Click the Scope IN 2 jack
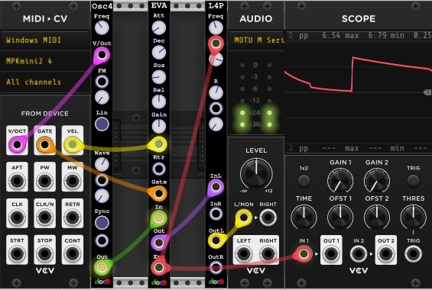The image size is (432, 290). pyautogui.click(x=358, y=253)
